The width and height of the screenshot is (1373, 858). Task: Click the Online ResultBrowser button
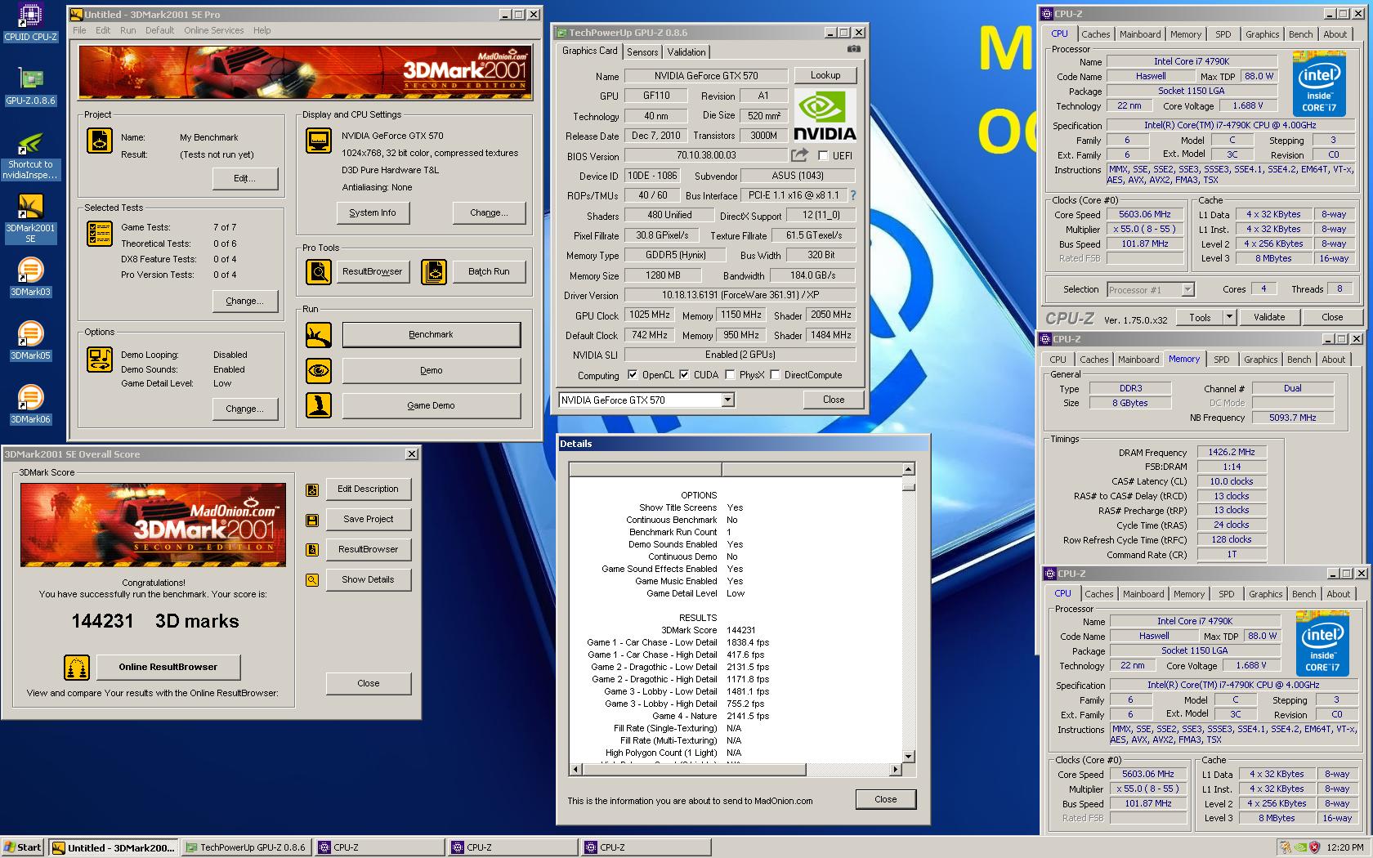click(168, 668)
